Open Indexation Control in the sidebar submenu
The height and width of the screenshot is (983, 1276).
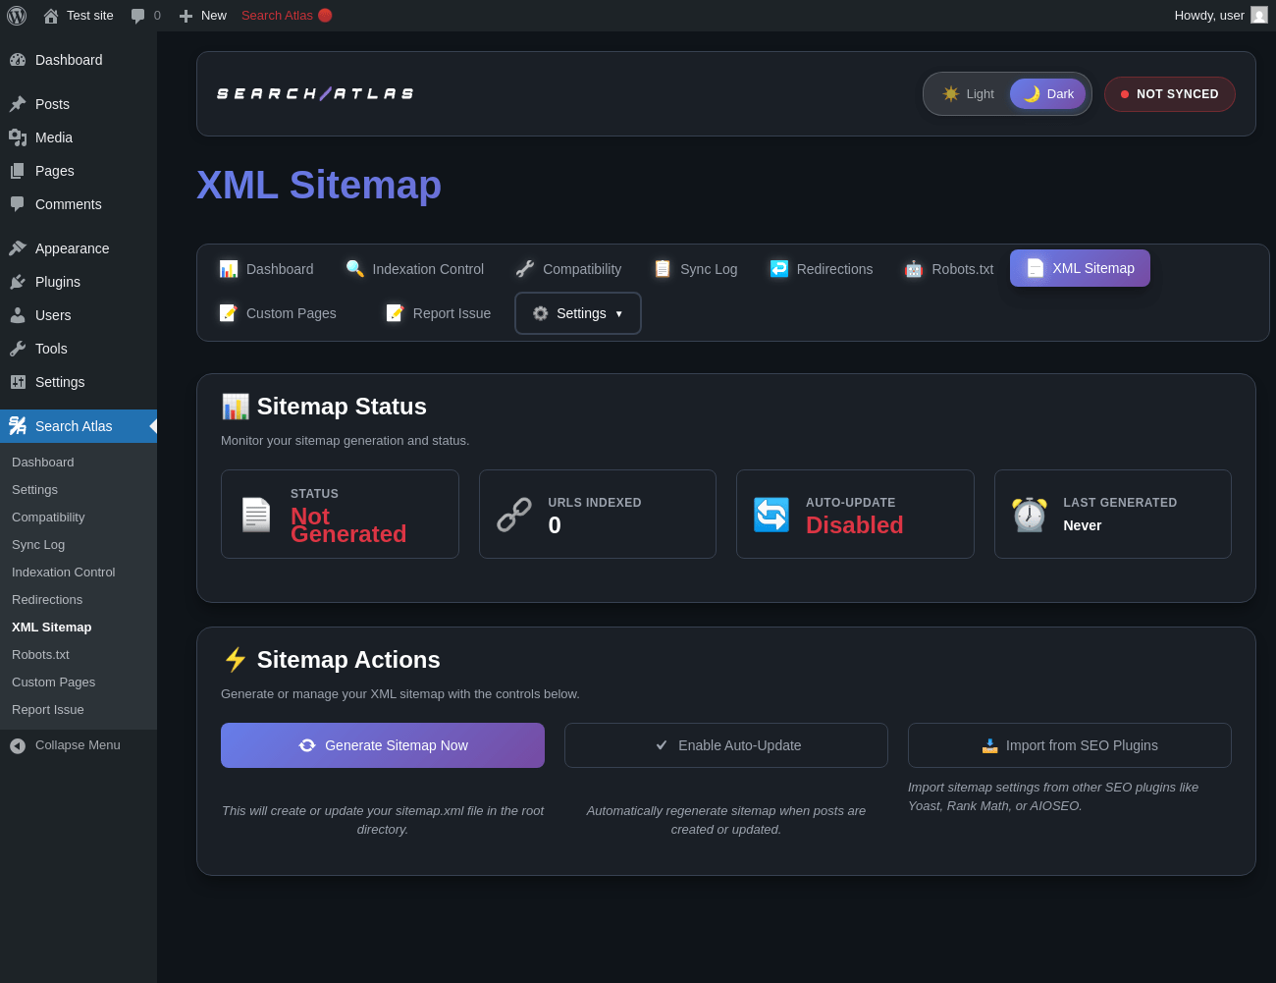[79, 573]
